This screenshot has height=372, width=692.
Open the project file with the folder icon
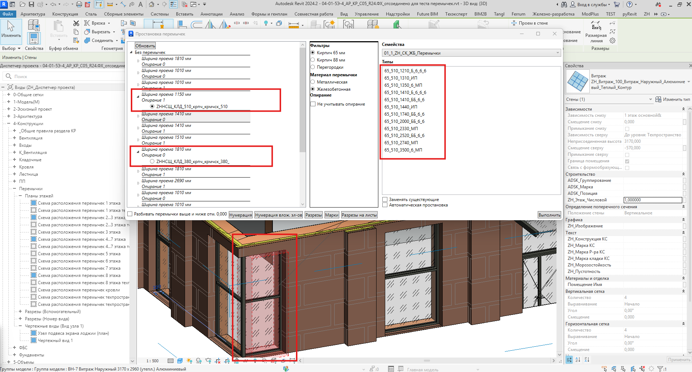click(22, 4)
